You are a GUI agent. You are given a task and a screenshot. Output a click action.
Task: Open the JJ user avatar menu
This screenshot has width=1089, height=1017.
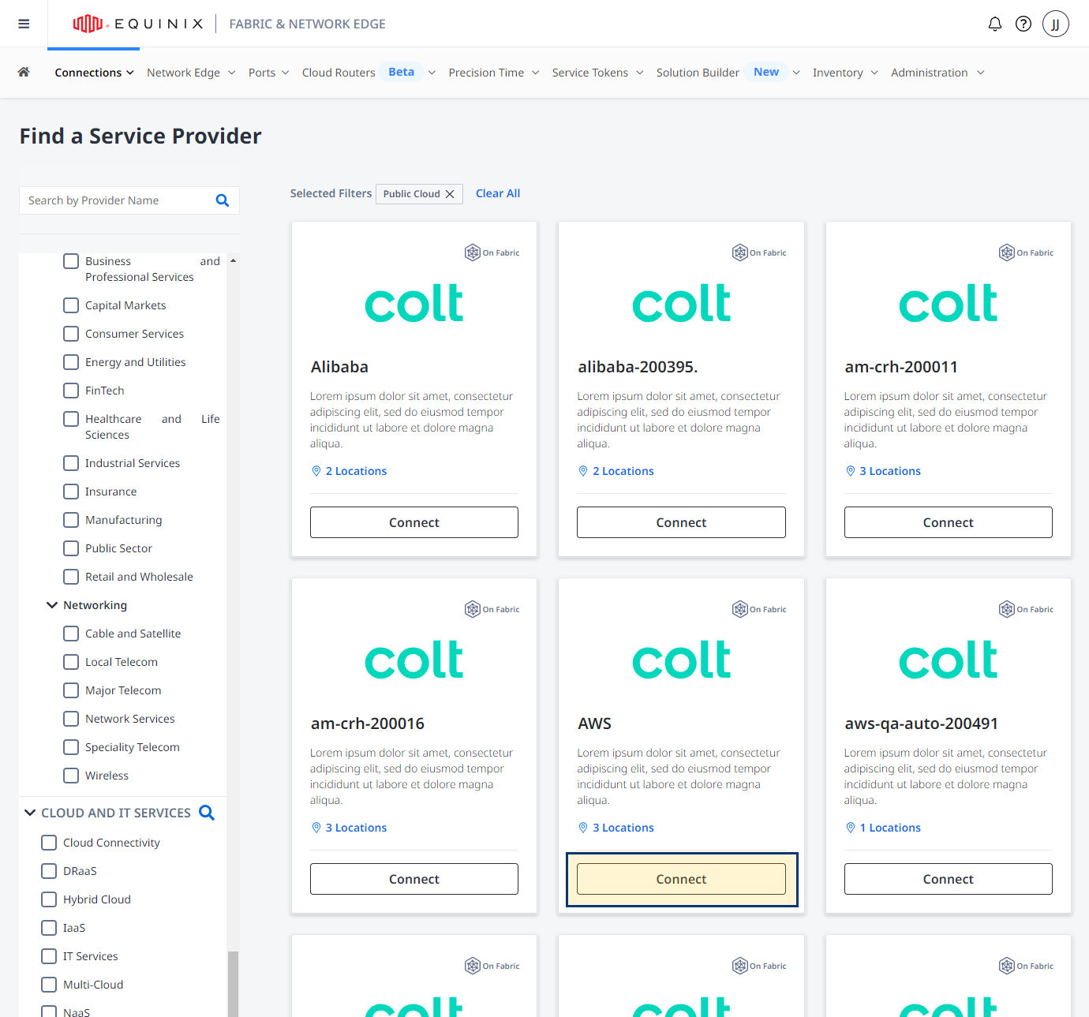[x=1056, y=24]
